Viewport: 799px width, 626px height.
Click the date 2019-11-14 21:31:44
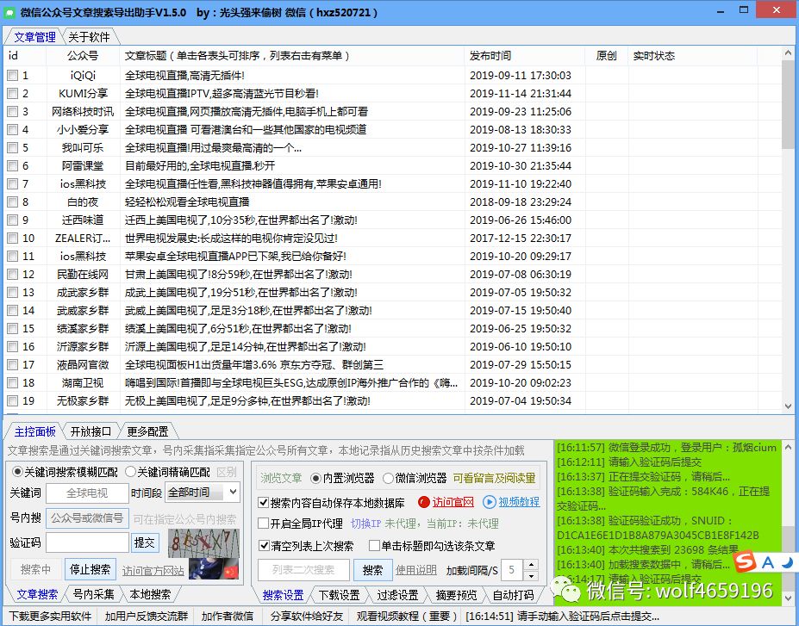pos(521,94)
